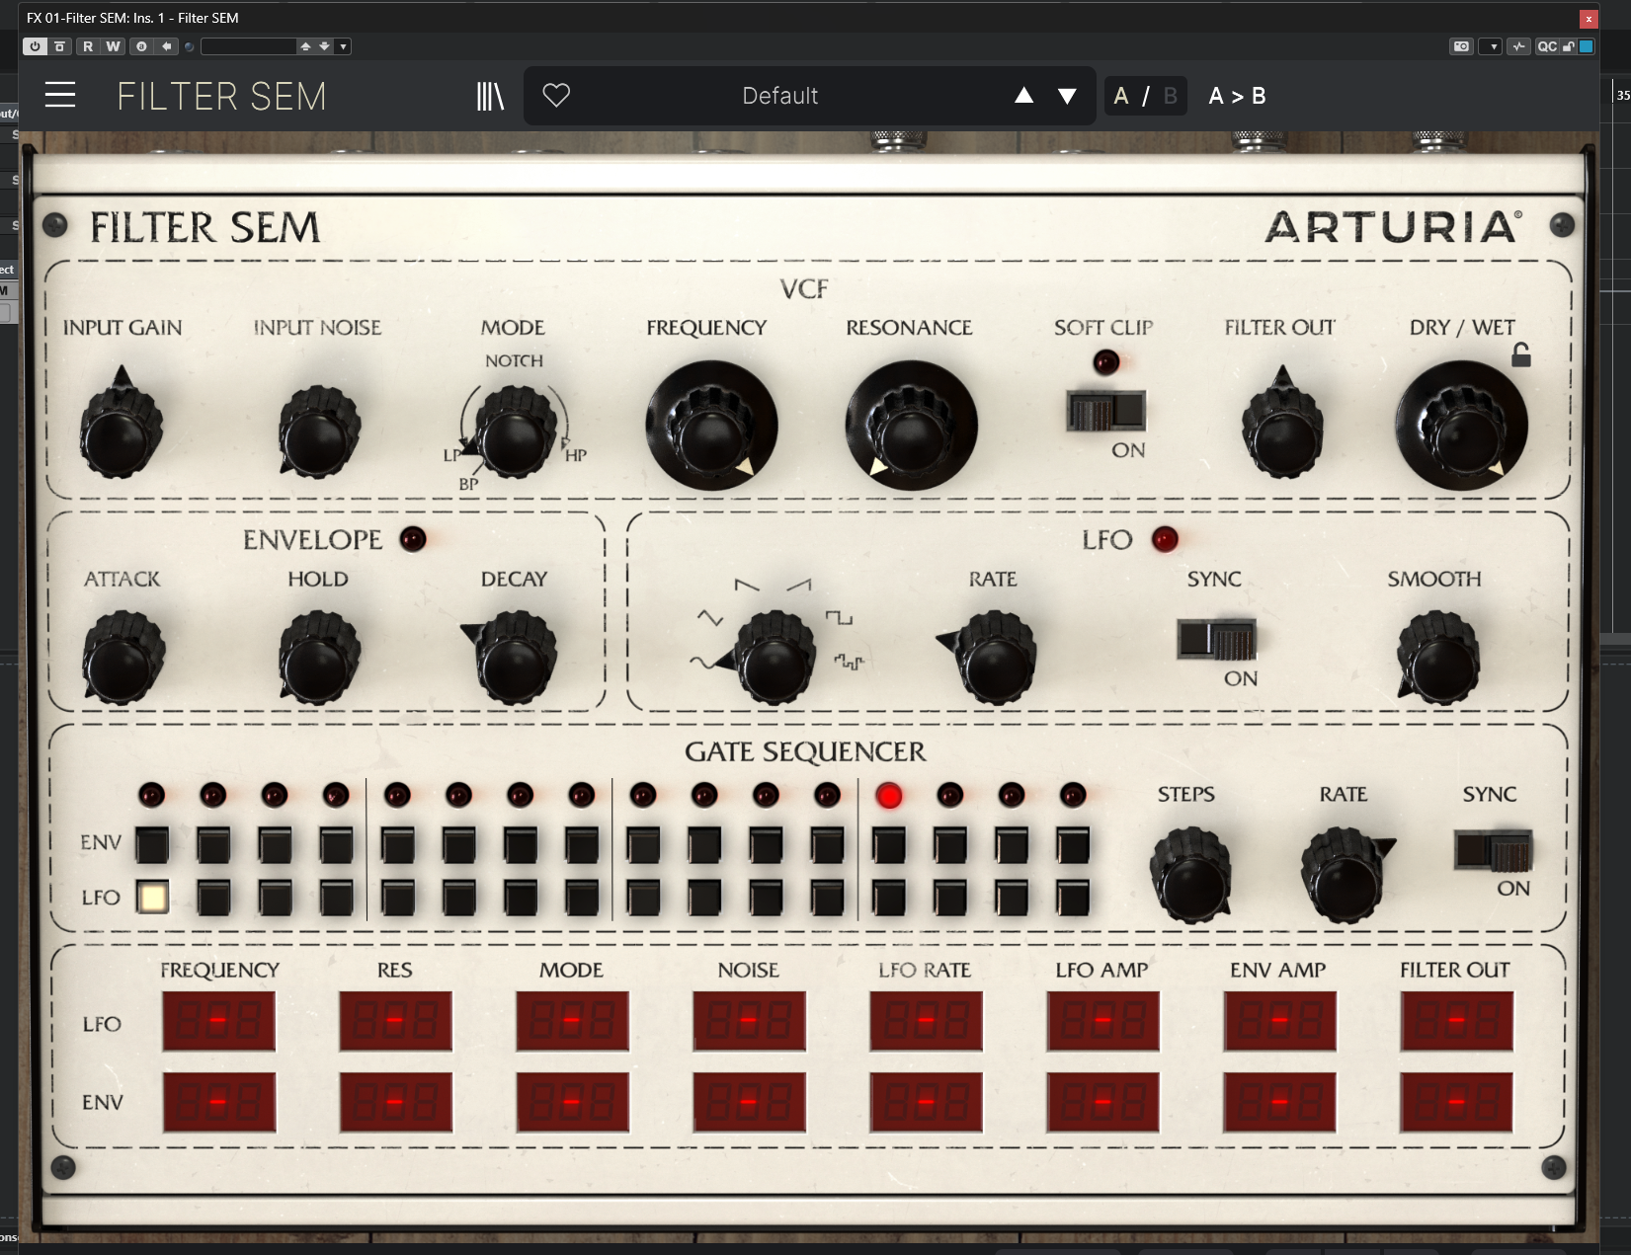Open the host preset dropdown arrow
This screenshot has height=1255, width=1631.
(x=343, y=46)
